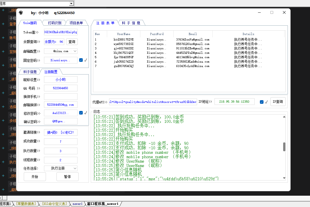310x207 pixels.
Task: Toggle the checkbox beside the IP地址 field
Action: [x=262, y=102]
